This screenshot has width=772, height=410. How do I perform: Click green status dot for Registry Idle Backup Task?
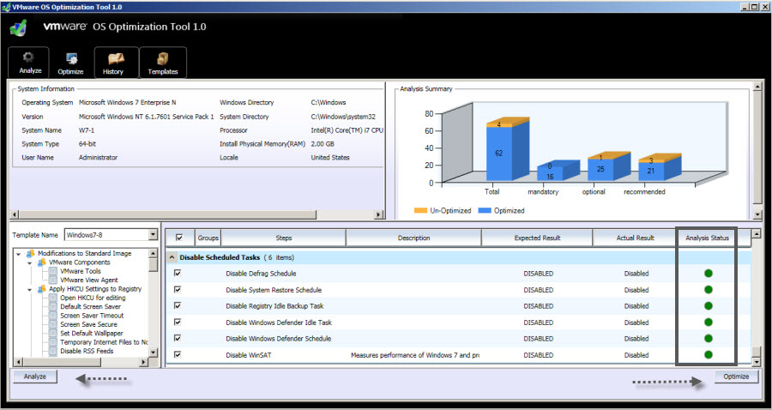tap(708, 305)
